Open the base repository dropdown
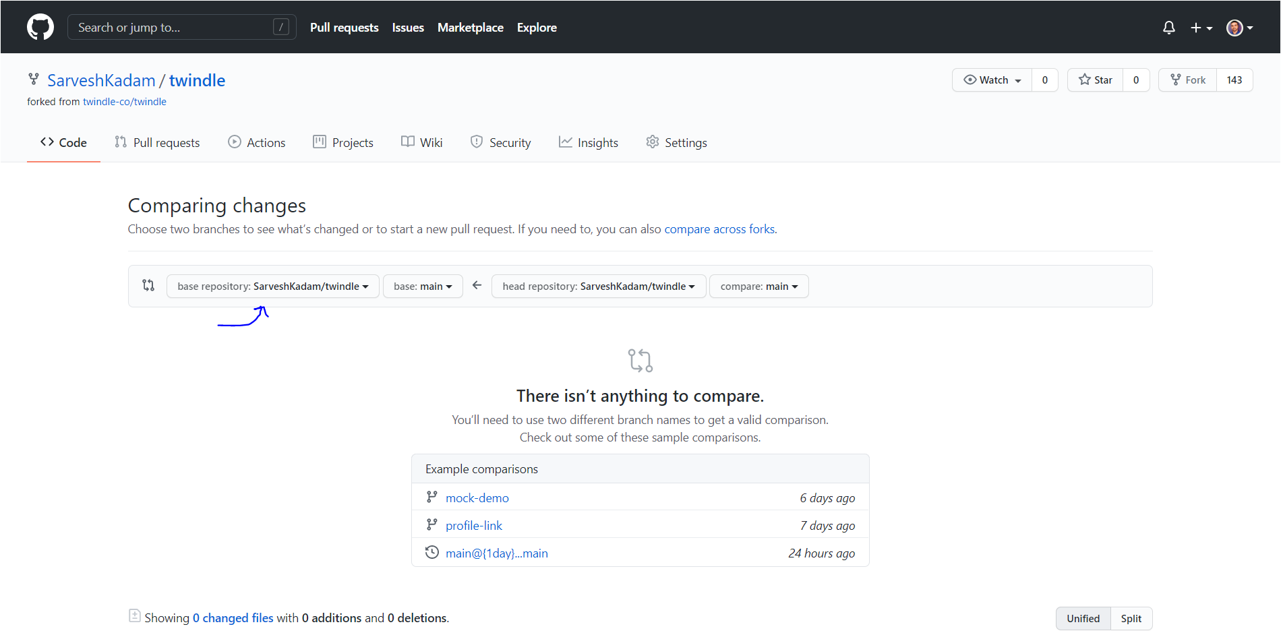The height and width of the screenshot is (635, 1281). tap(273, 286)
